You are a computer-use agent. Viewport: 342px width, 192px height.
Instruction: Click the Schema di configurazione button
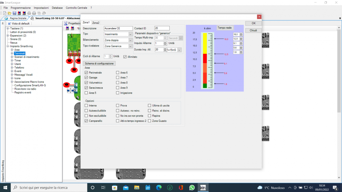pos(99,63)
